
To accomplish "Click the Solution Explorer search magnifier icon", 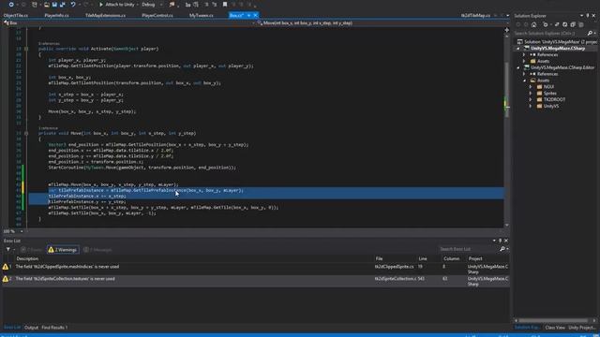I will click(591, 34).
